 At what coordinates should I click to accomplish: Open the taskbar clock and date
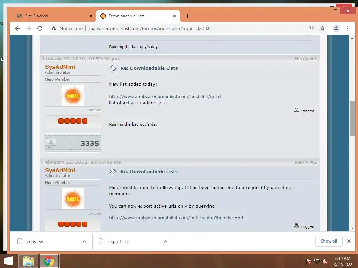click(343, 261)
